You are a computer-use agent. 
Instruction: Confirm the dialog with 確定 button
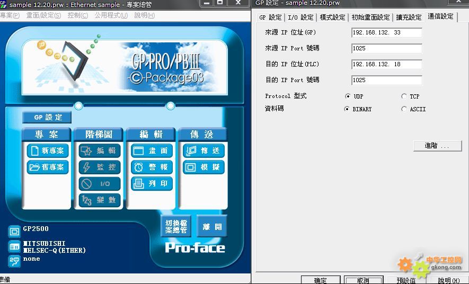point(321,280)
